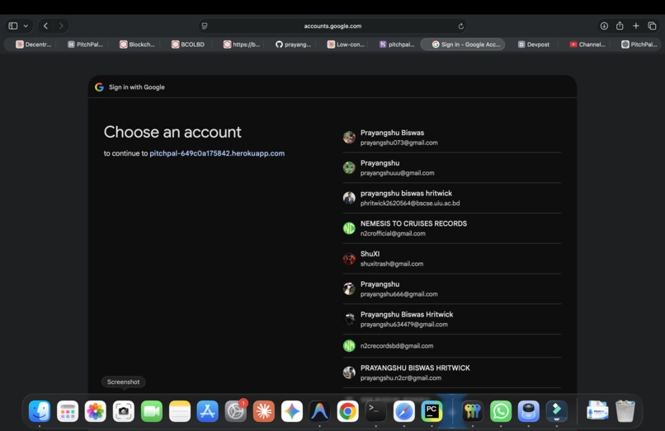Open Notes from the Dock
This screenshot has height=431, width=665.
click(x=179, y=411)
